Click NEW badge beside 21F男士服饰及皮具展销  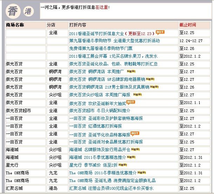pos(154,87)
